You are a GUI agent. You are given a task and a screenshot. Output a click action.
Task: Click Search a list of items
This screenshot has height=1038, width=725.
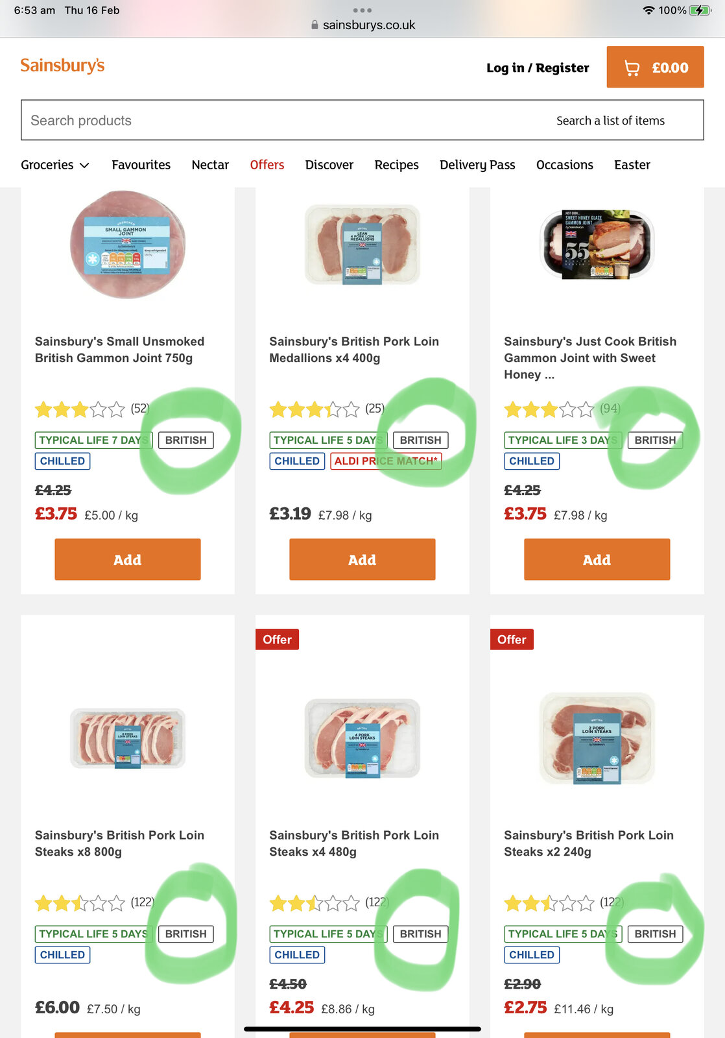coord(610,121)
